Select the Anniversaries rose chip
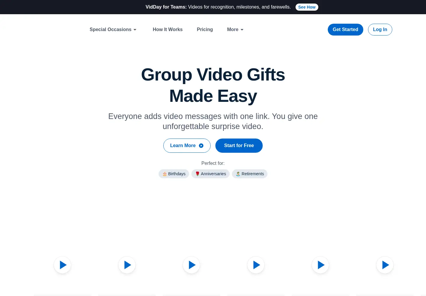 click(x=210, y=174)
